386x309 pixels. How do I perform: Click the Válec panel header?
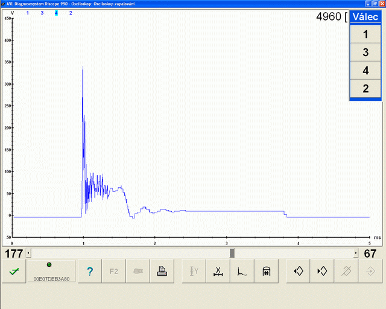click(365, 17)
